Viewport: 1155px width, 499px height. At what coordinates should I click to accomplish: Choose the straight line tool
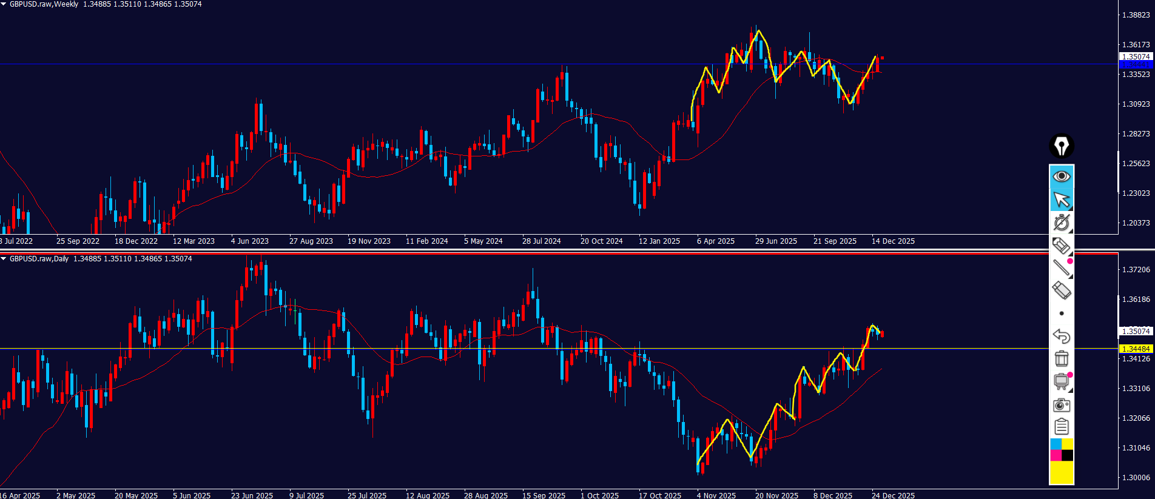[x=1061, y=268]
